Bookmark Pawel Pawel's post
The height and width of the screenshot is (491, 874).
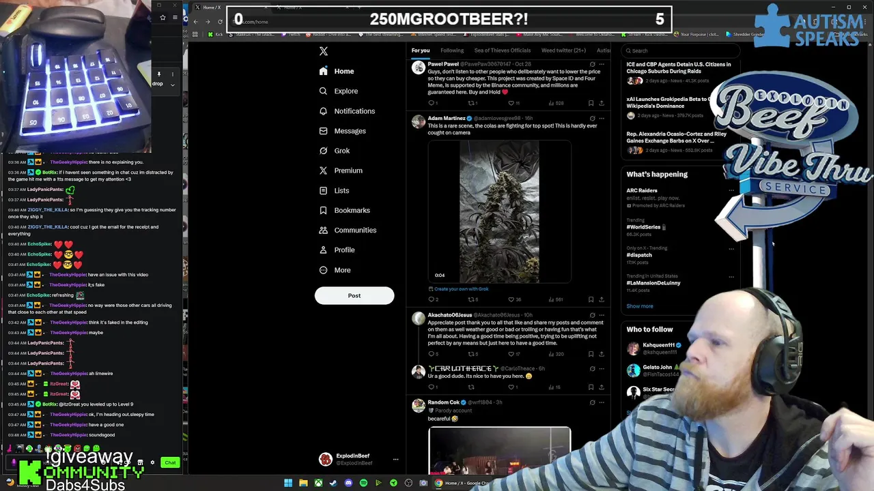[x=591, y=103]
